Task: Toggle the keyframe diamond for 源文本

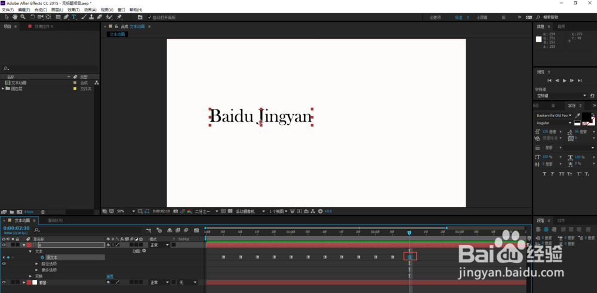Action: [8, 258]
